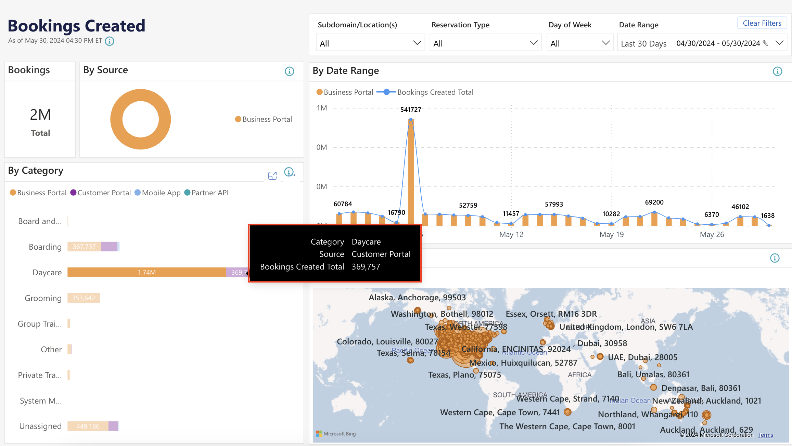
Task: Click info icon next to As of date
Action: click(110, 41)
